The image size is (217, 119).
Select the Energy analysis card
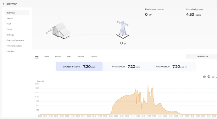pyautogui.click(x=79, y=67)
